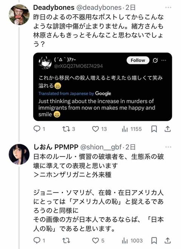The image size is (181, 249).
Task: Open the @shion__gbf profile handle
Action: 101,147
